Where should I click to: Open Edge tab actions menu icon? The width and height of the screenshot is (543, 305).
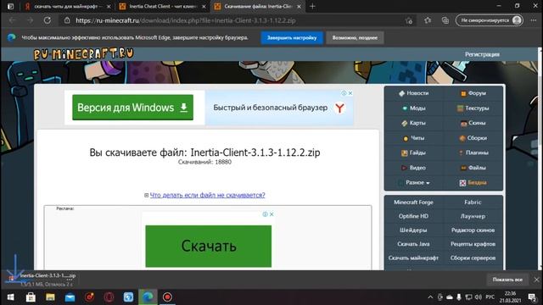[11, 6]
